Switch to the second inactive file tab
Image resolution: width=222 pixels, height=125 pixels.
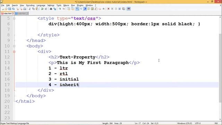pyautogui.click(x=22, y=14)
